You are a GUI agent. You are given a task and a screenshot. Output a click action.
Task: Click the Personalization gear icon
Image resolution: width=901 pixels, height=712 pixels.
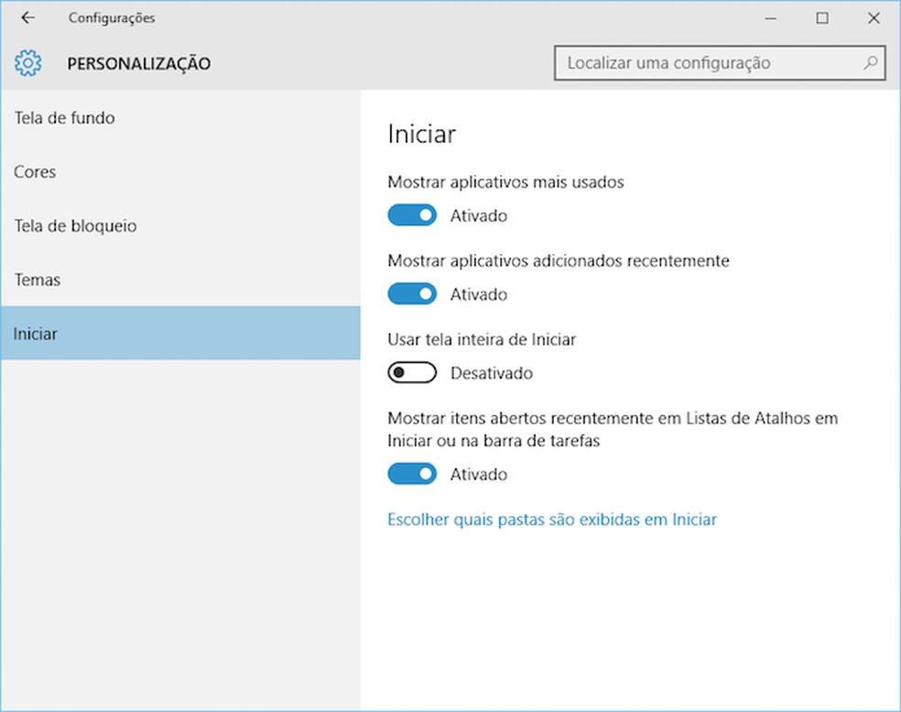27,62
